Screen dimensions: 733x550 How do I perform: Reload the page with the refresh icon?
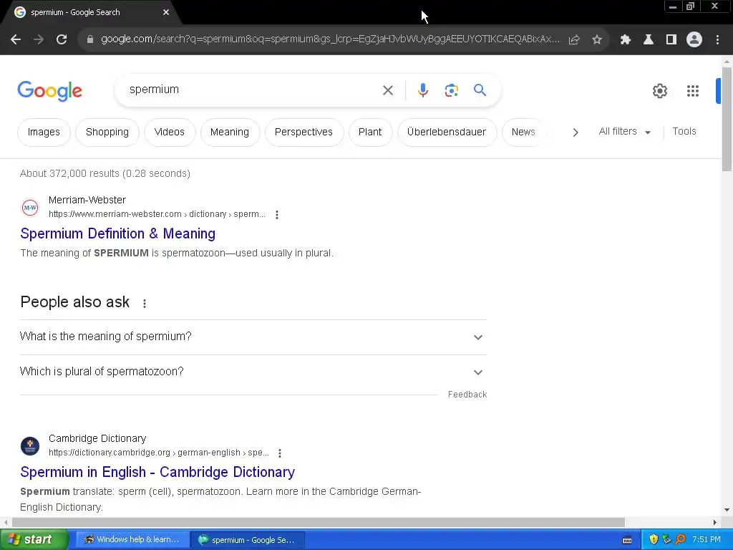(62, 40)
